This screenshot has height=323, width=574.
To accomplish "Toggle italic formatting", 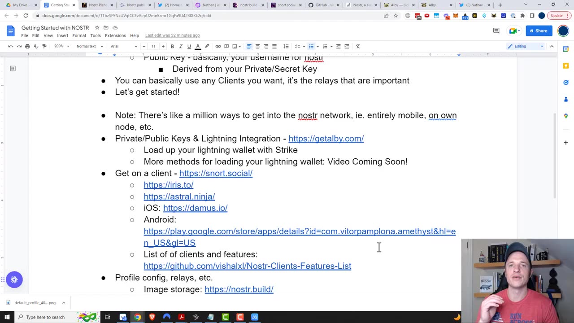I will (181, 46).
